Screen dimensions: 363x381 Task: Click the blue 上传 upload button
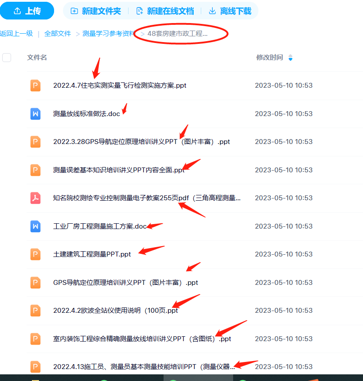[27, 11]
